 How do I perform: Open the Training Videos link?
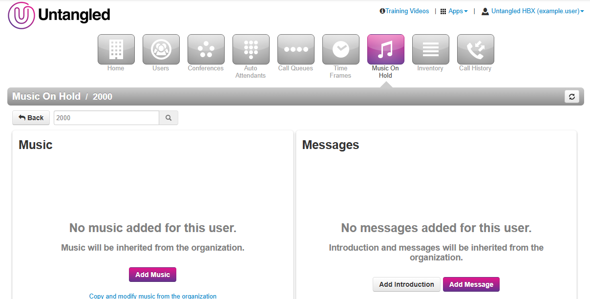[x=404, y=11]
